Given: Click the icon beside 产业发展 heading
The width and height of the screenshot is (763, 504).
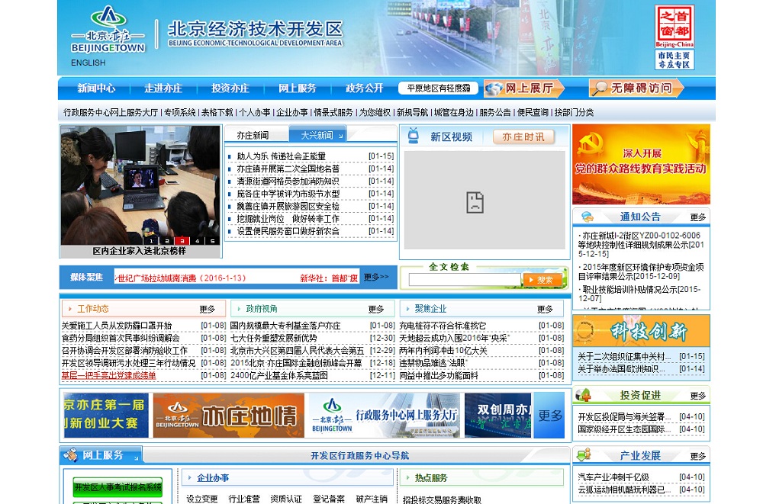Looking at the screenshot, I should click(583, 455).
